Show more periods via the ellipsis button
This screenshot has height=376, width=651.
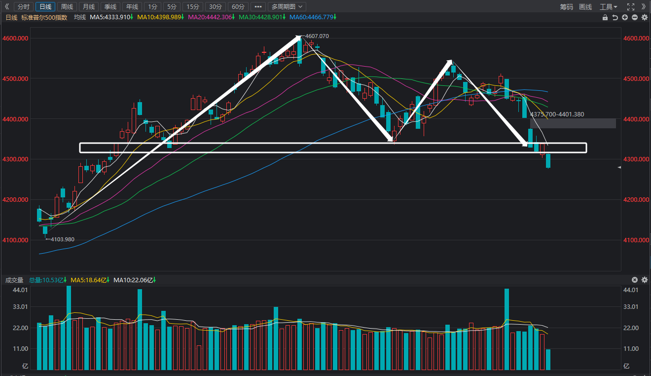pos(258,6)
